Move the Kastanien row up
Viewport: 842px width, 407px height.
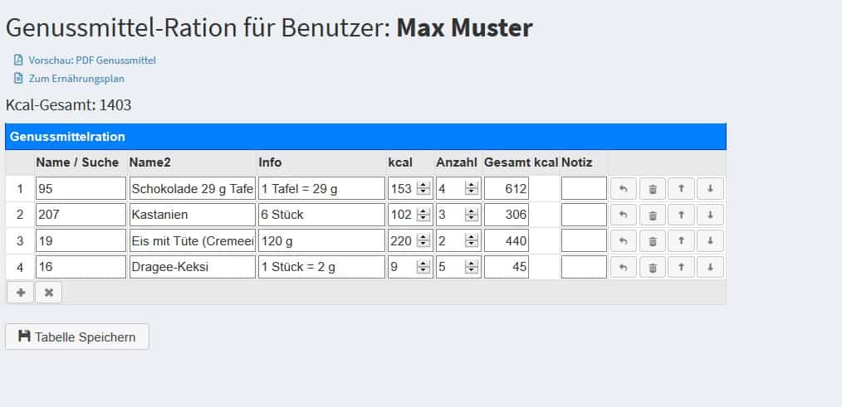[x=682, y=215]
